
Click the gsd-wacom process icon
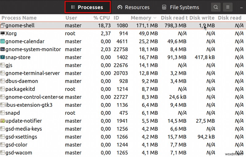pos(2,153)
